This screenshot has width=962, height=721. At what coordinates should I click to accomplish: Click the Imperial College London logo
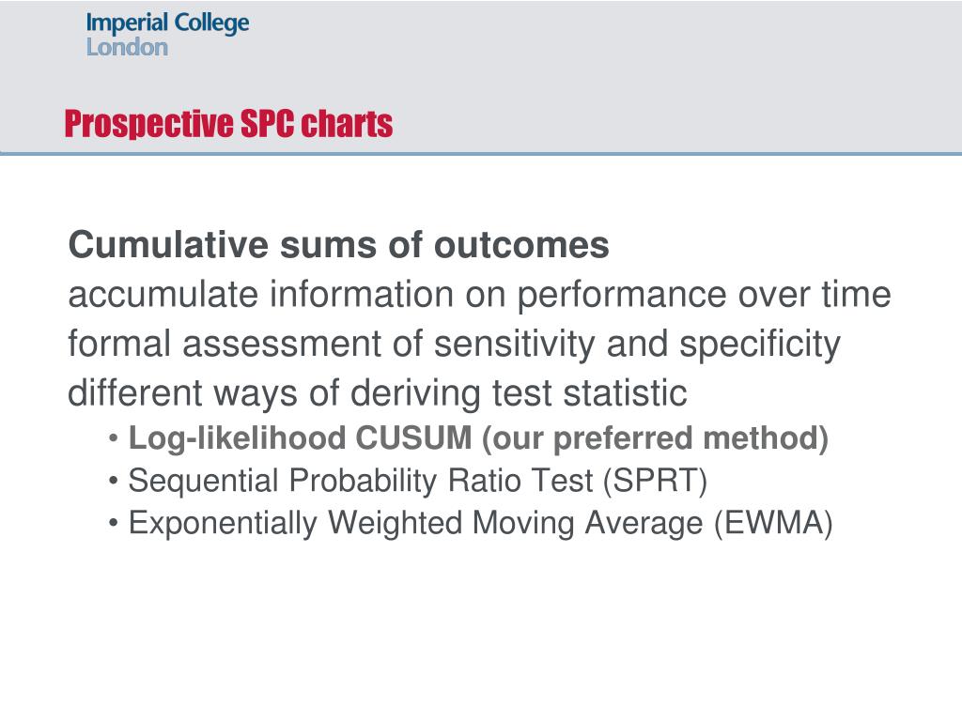(x=167, y=35)
